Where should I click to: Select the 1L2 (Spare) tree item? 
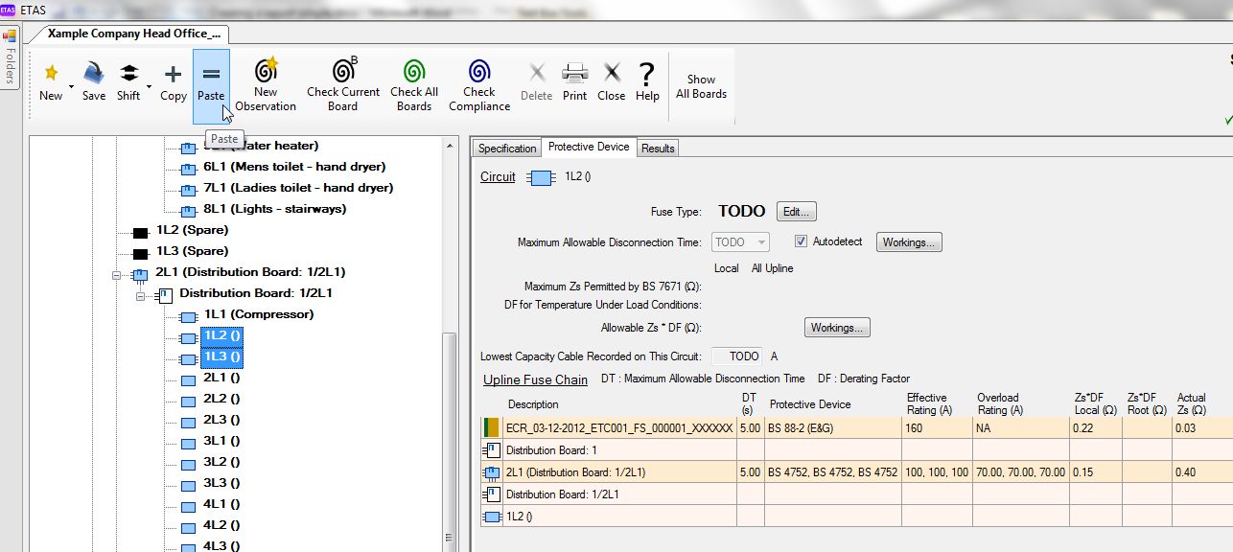pos(192,230)
